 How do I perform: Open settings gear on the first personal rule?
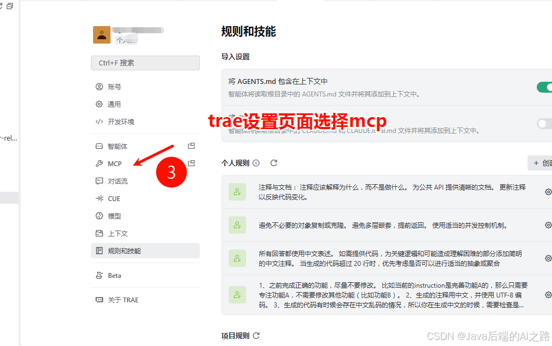click(549, 191)
